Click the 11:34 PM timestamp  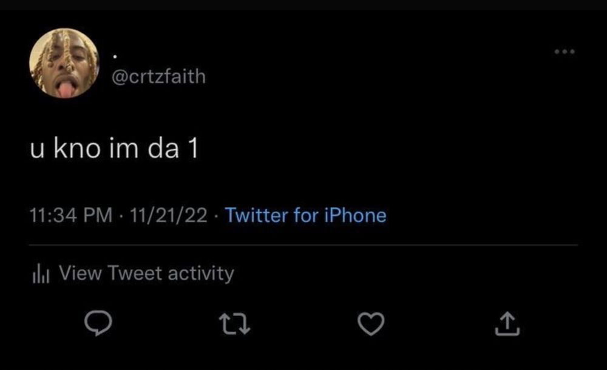(71, 215)
